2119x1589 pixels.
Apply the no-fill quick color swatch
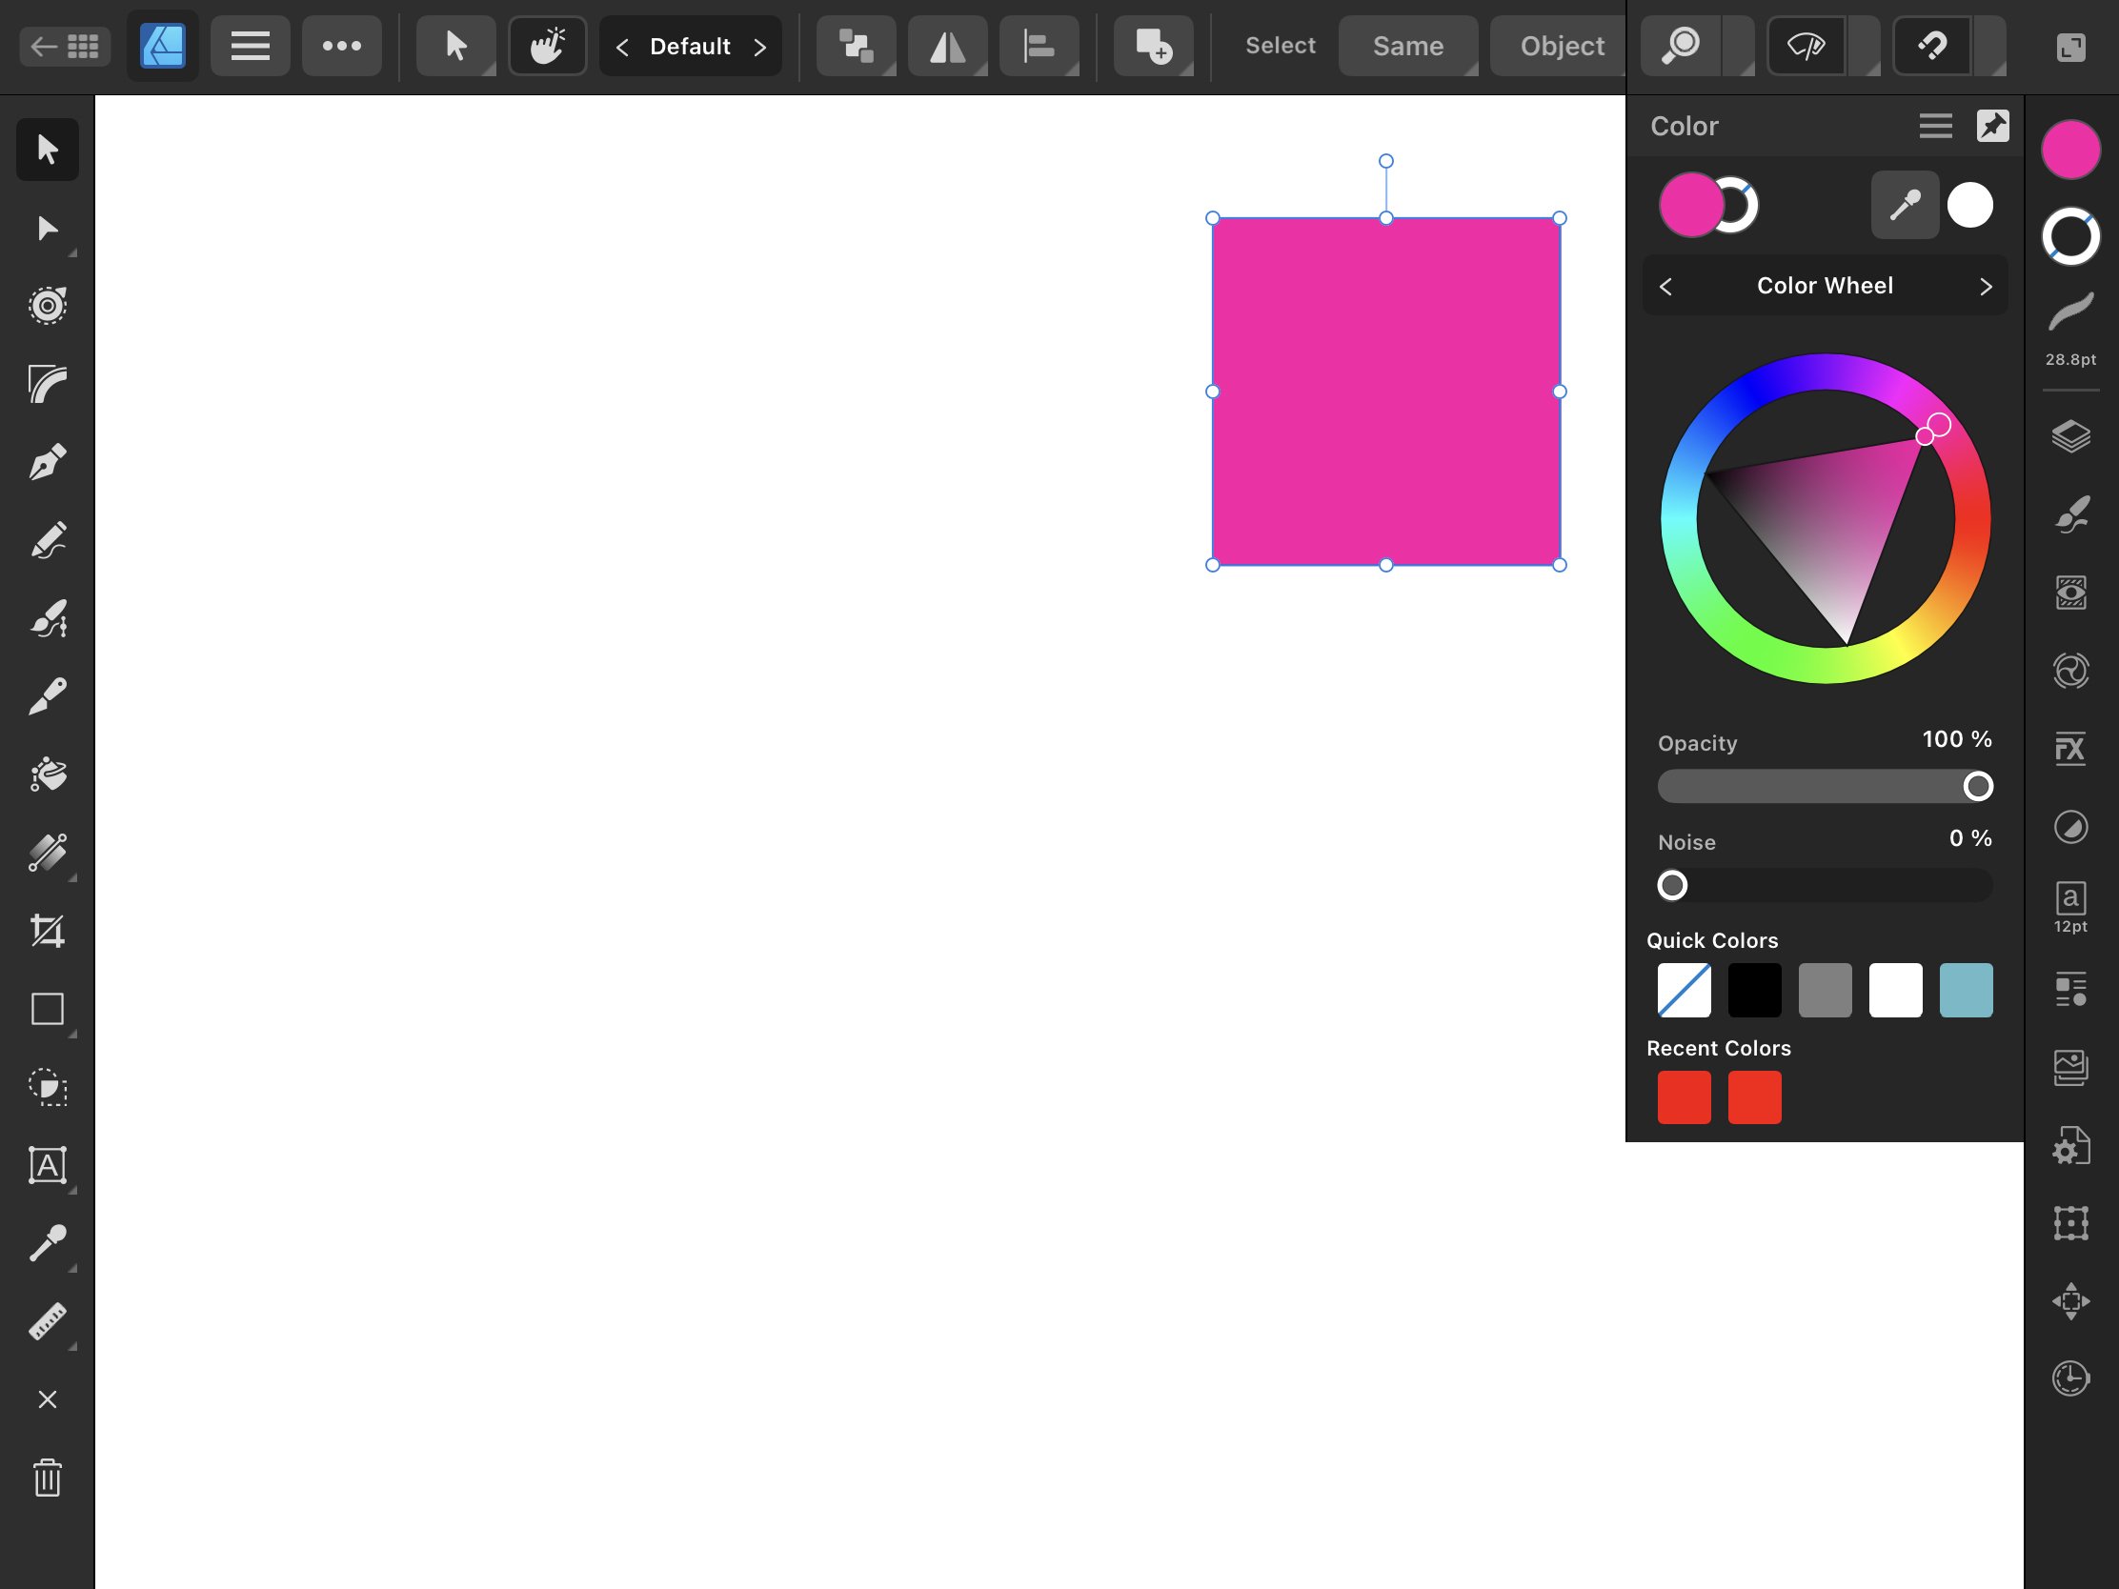point(1685,990)
